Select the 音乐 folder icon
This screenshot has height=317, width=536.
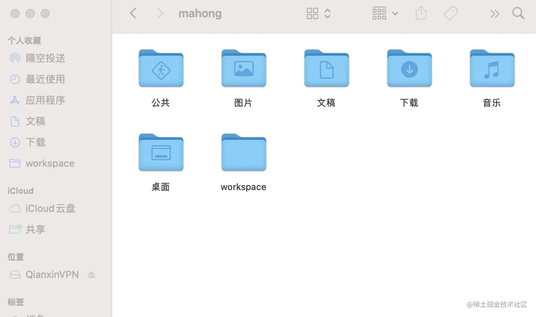(x=492, y=68)
